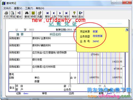
Task: Click the 打印 print toolbar icon
Action: coord(6,15)
